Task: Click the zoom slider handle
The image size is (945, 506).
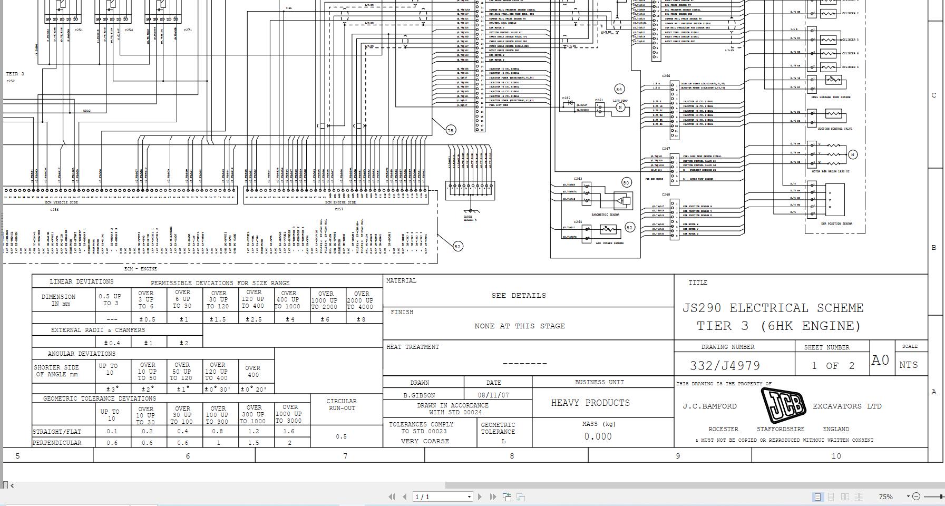Action: click(x=942, y=497)
